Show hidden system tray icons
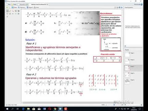Image resolution: width=148 pixels, height=111 pixels. click(x=119, y=109)
